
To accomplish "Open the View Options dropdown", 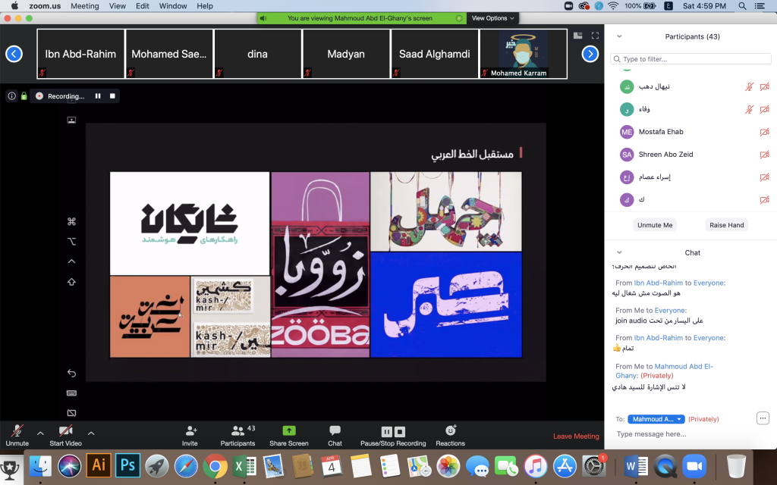I will point(492,18).
